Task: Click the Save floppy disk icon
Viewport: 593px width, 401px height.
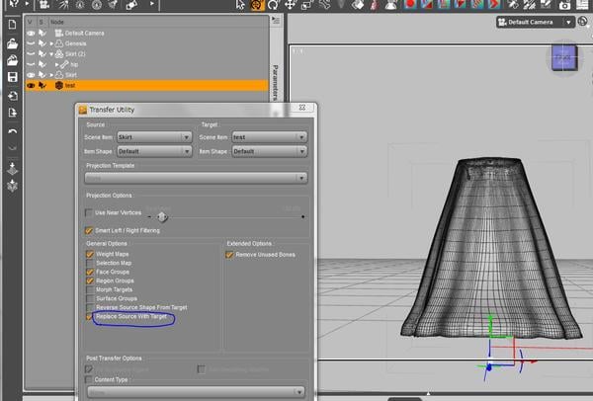Action: [12, 77]
